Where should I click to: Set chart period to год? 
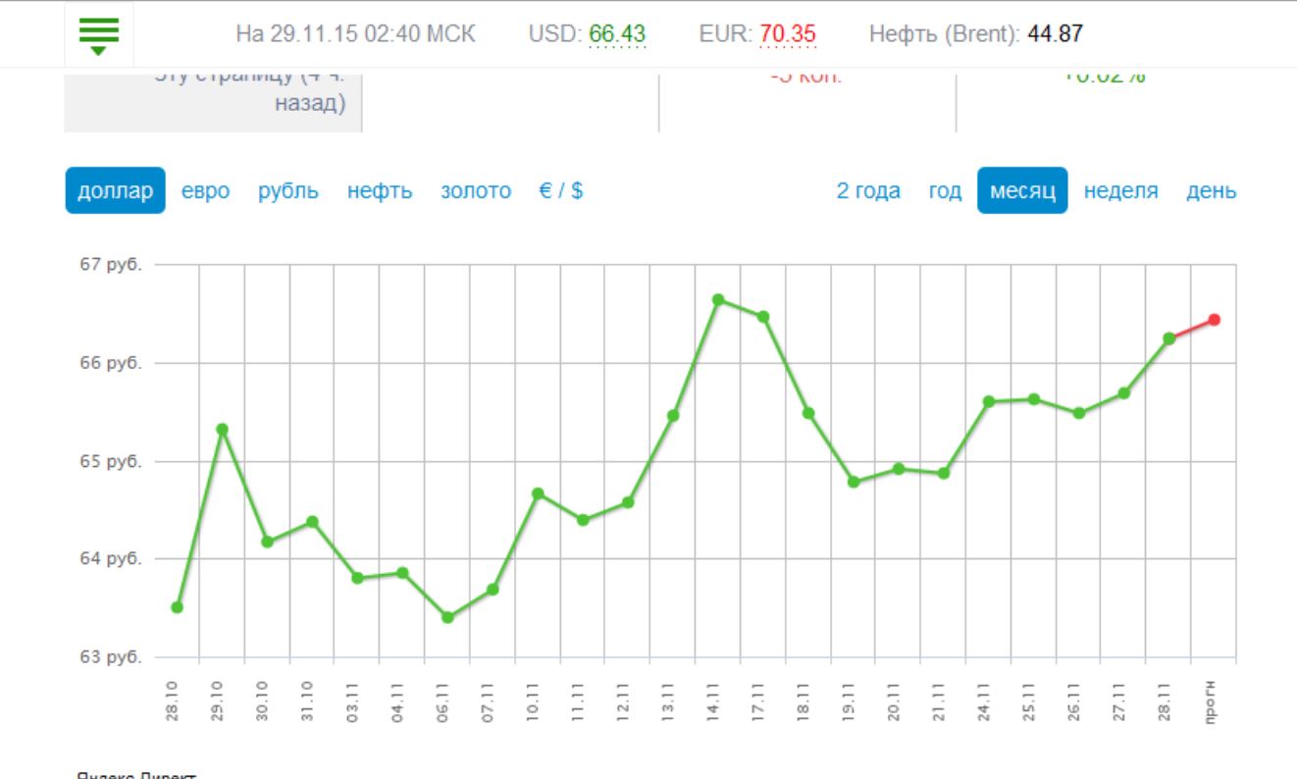(x=945, y=190)
